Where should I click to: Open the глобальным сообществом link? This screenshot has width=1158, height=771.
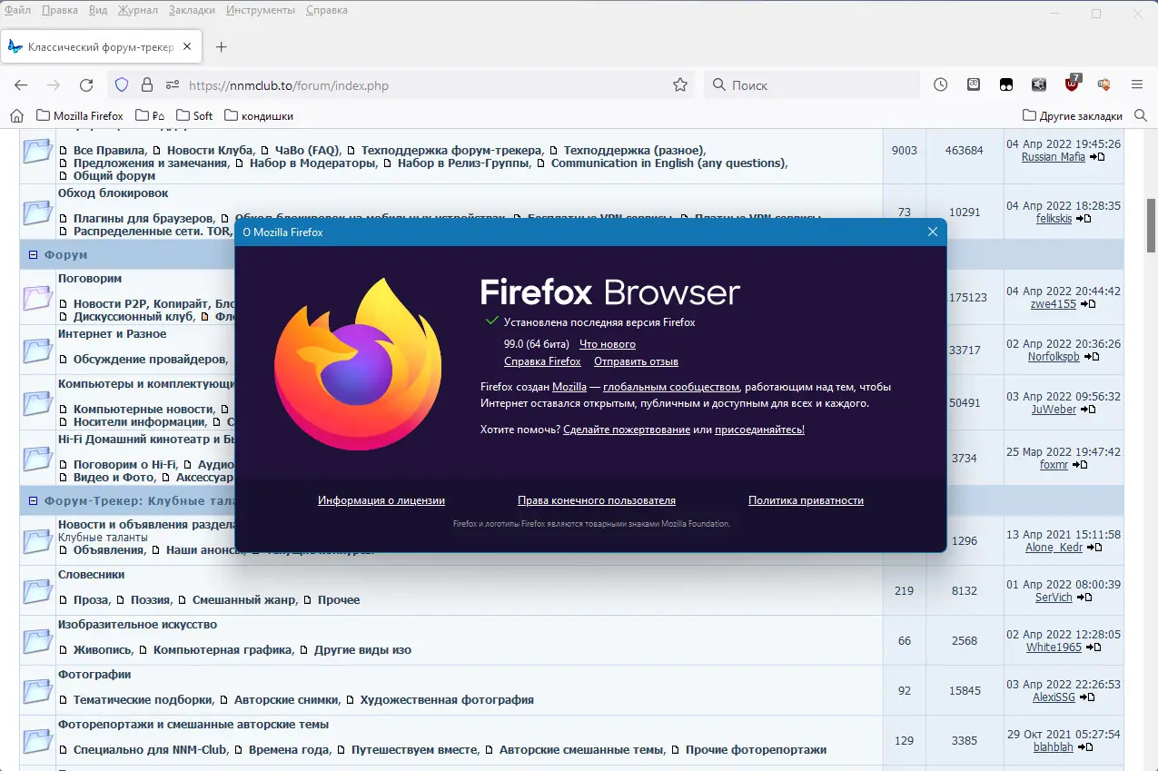click(671, 387)
